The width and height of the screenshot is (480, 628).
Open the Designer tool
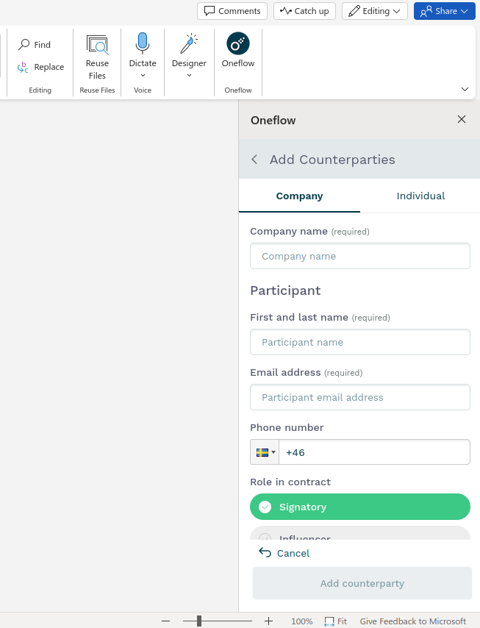click(x=189, y=50)
